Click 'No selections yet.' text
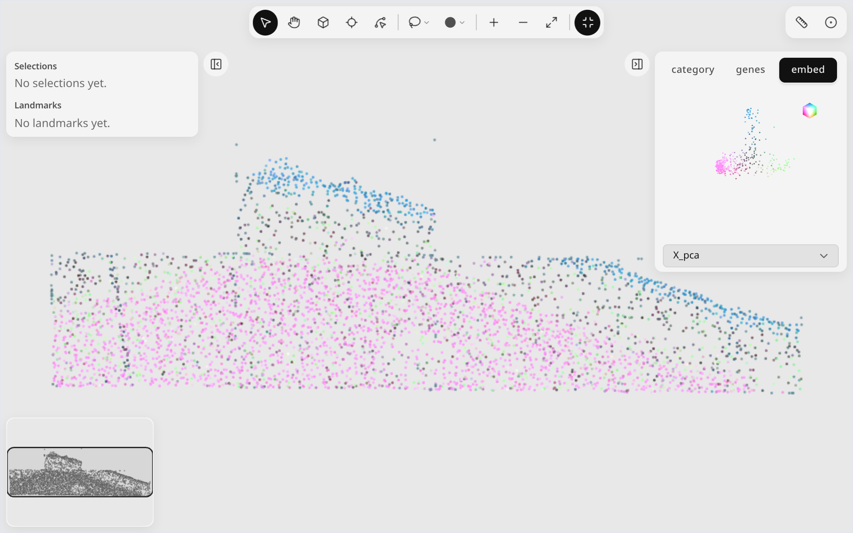Screen dimensions: 853x533 [60, 83]
